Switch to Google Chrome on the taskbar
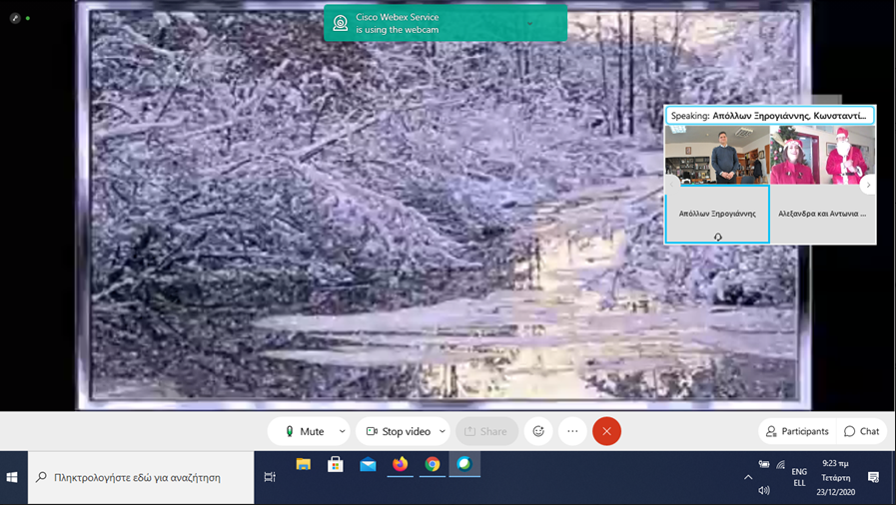 (x=432, y=464)
